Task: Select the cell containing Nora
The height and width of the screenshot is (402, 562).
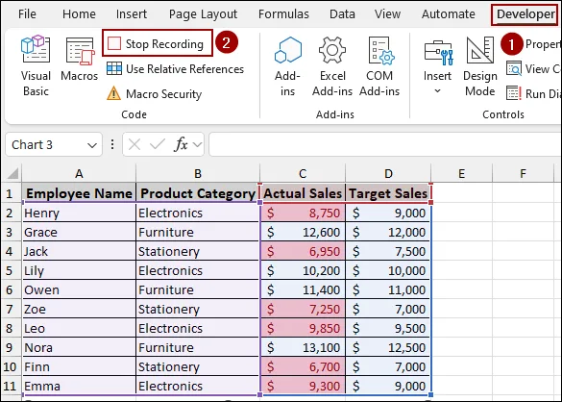Action: tap(79, 348)
